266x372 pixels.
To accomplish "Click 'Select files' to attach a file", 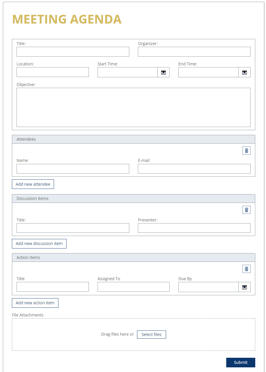I will point(152,335).
